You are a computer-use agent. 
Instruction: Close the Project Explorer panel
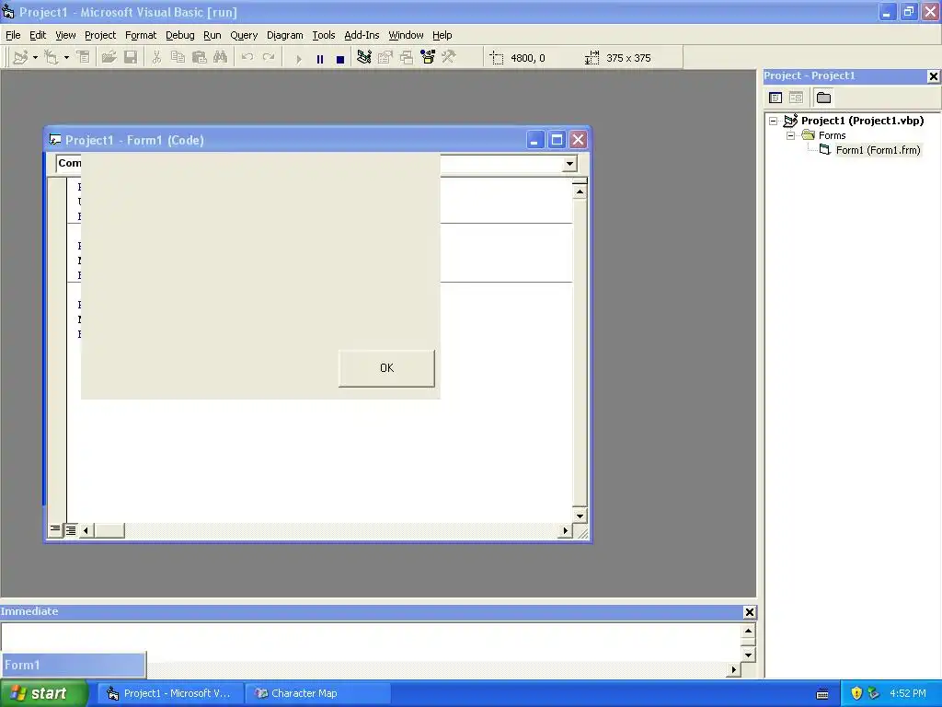933,76
